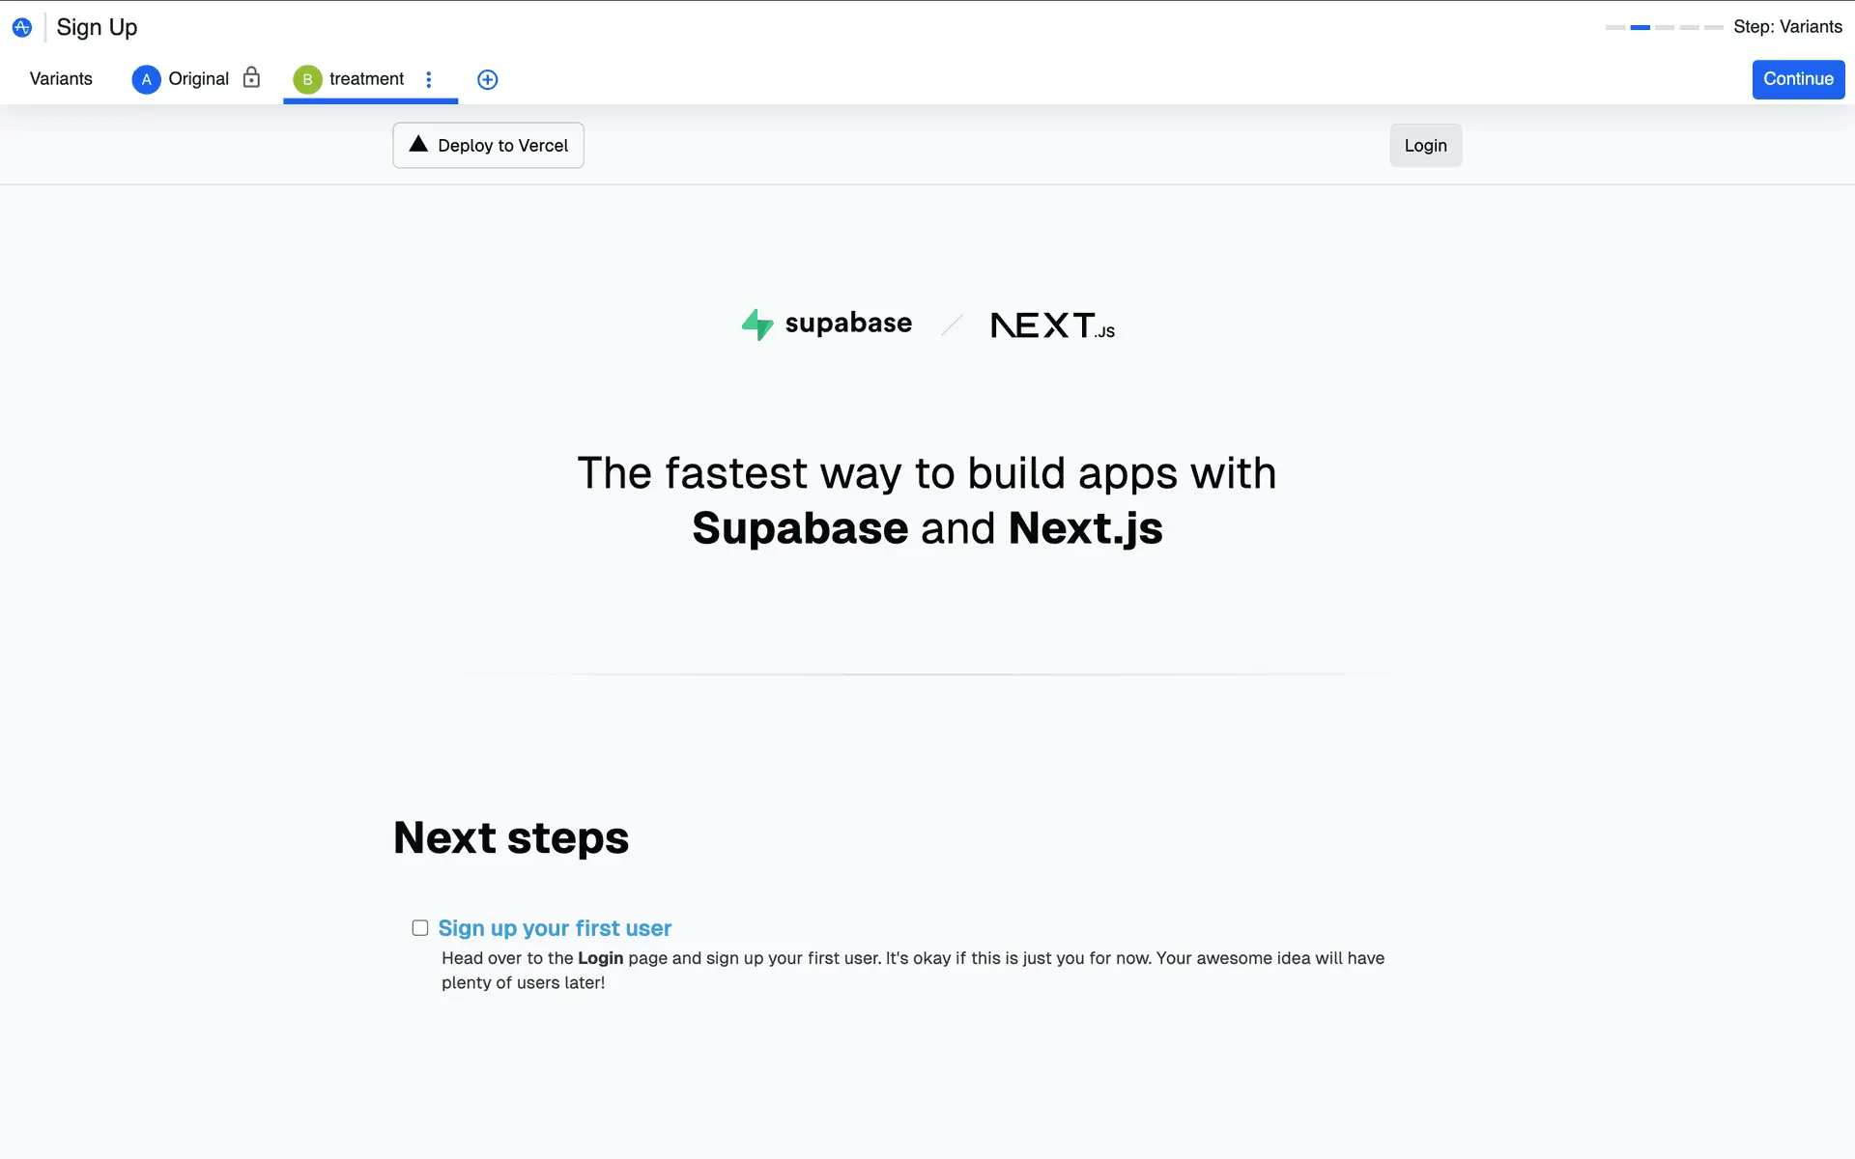
Task: Add a new variant with plus icon
Action: (x=488, y=79)
